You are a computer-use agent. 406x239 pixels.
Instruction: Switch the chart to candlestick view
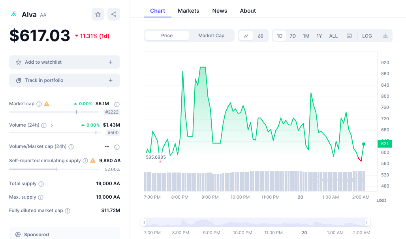(260, 35)
